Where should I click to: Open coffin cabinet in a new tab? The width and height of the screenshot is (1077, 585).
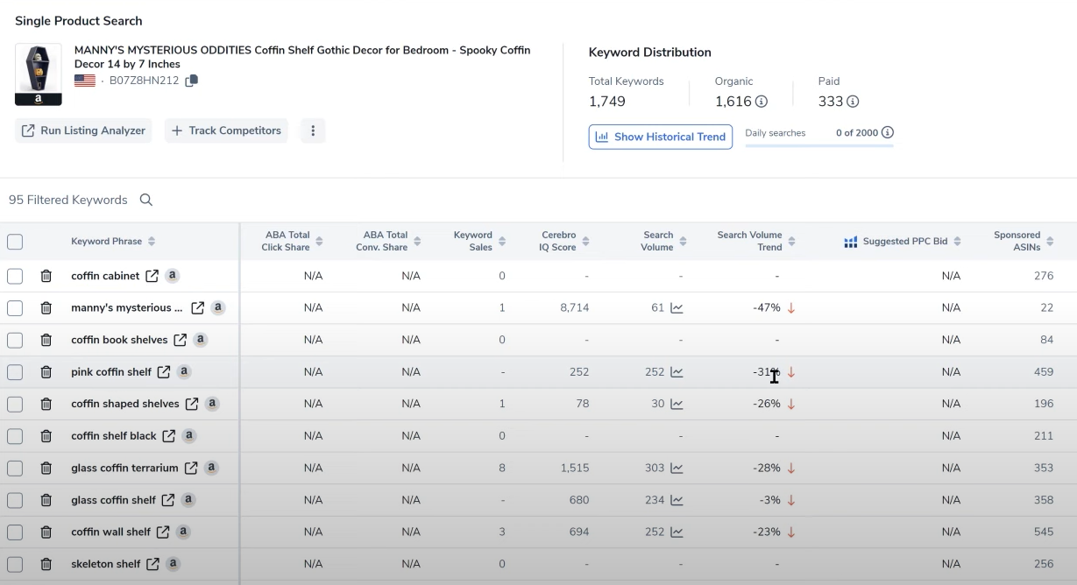point(152,276)
